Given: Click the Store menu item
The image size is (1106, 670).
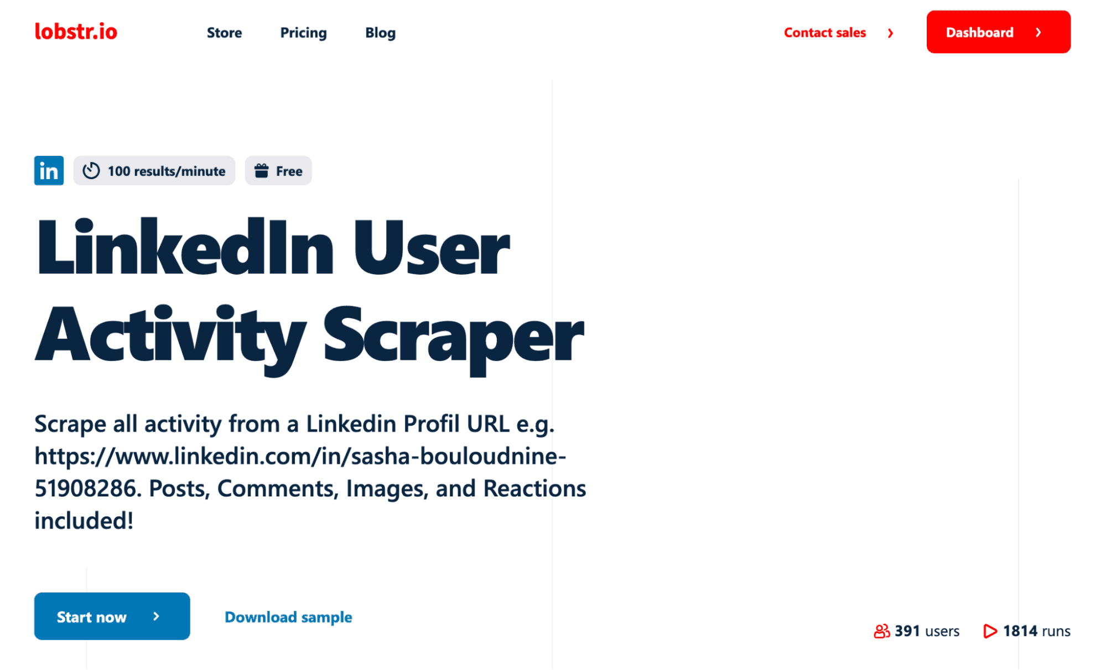Looking at the screenshot, I should 225,33.
